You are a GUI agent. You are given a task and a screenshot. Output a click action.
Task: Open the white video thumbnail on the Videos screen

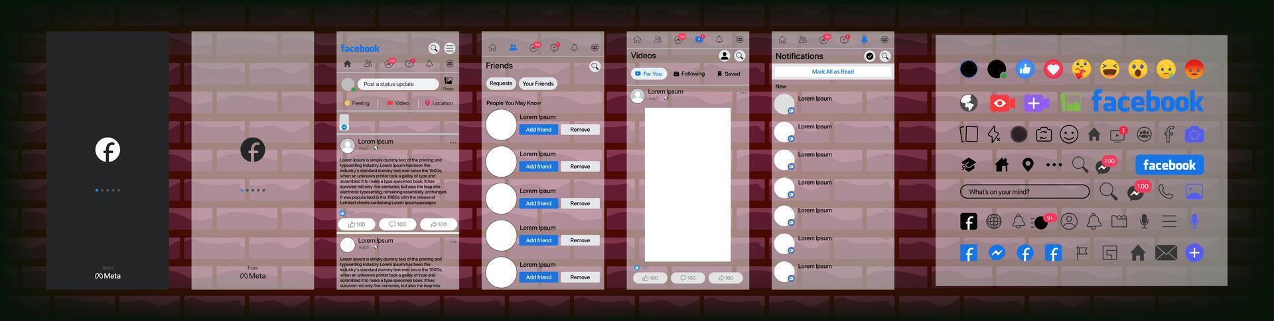click(688, 185)
